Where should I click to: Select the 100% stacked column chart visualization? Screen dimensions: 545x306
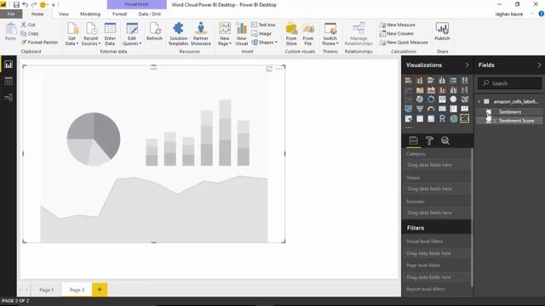click(x=465, y=81)
